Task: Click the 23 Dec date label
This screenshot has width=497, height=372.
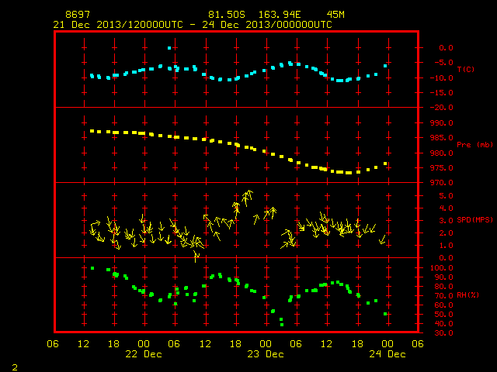Action: tap(266, 354)
